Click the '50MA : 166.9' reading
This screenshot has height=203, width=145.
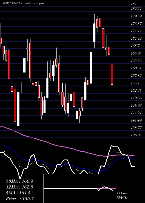pos(19,181)
